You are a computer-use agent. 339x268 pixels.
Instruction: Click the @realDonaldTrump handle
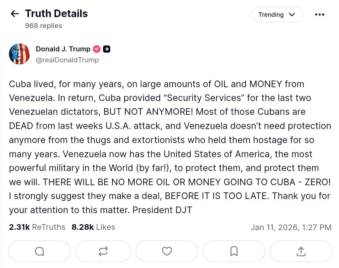tap(67, 60)
